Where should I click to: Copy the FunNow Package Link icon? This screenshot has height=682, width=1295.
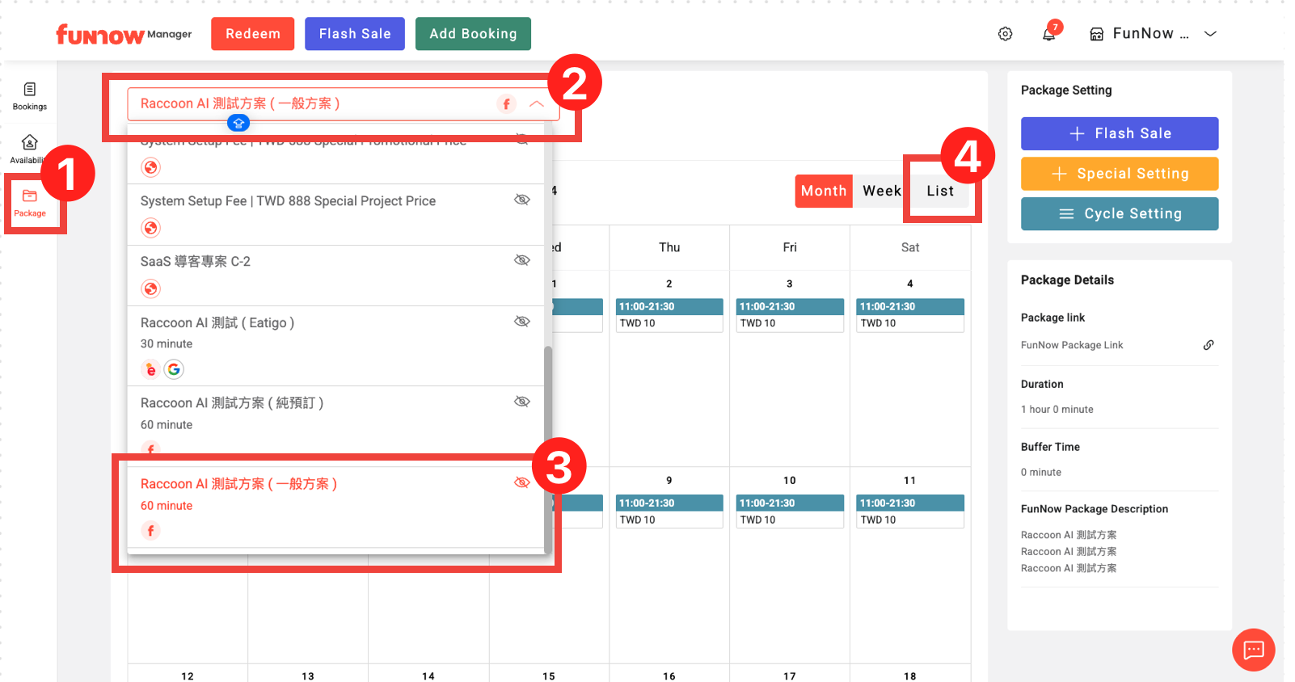1209,345
